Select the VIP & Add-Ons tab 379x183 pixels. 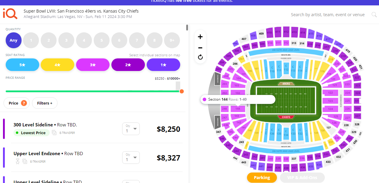[x=302, y=178]
